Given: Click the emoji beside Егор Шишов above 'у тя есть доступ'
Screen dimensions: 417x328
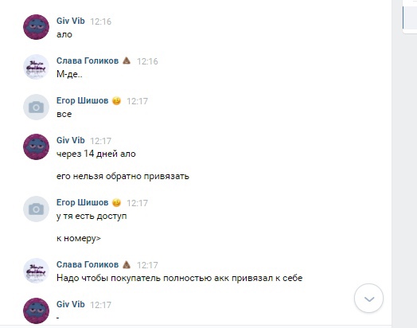Looking at the screenshot, I should point(116,203).
